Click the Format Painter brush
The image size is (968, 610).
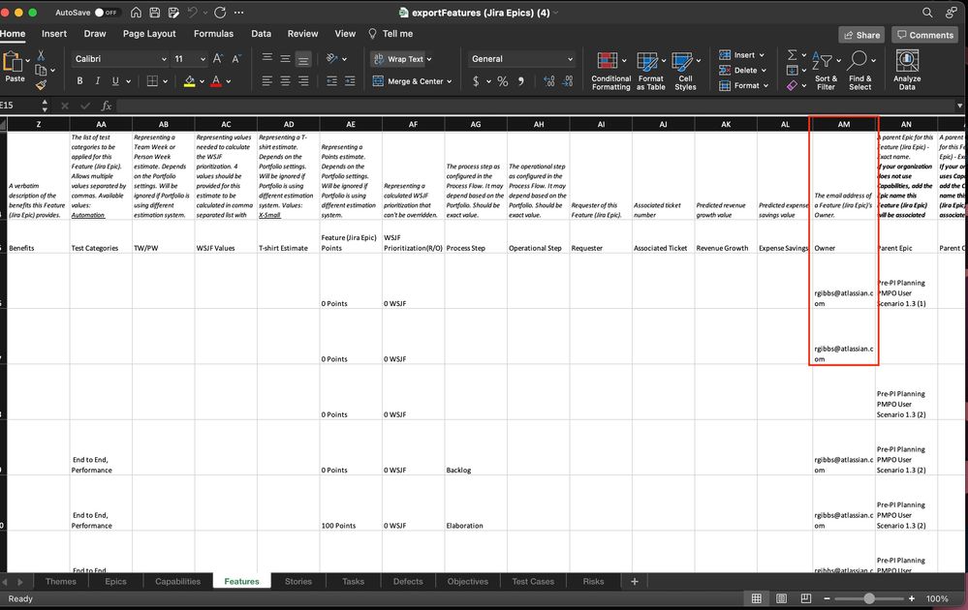point(43,87)
